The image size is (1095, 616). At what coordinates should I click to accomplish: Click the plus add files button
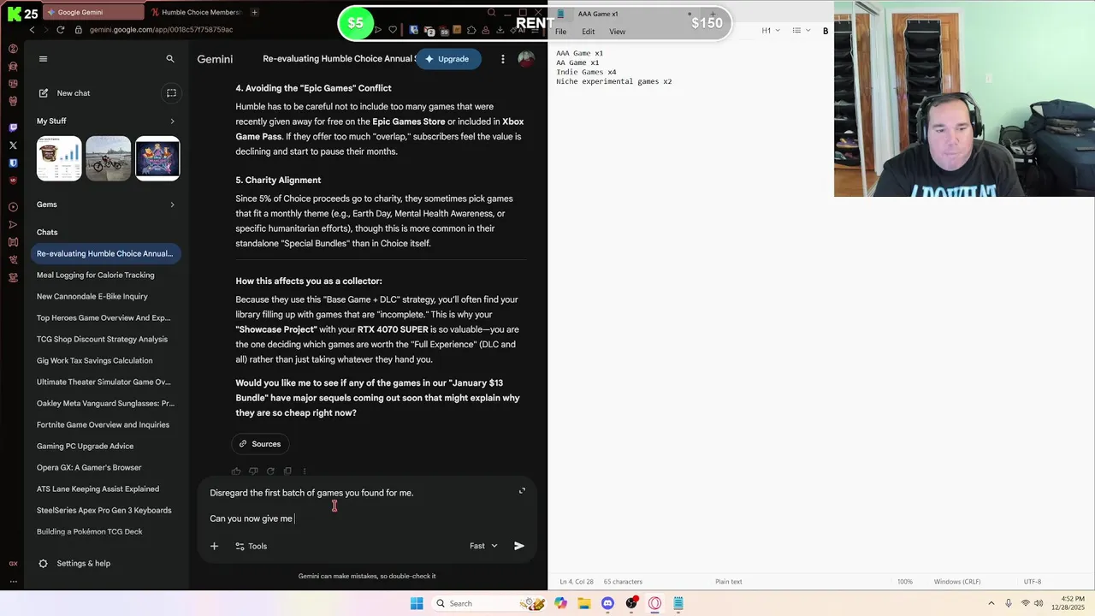click(215, 546)
